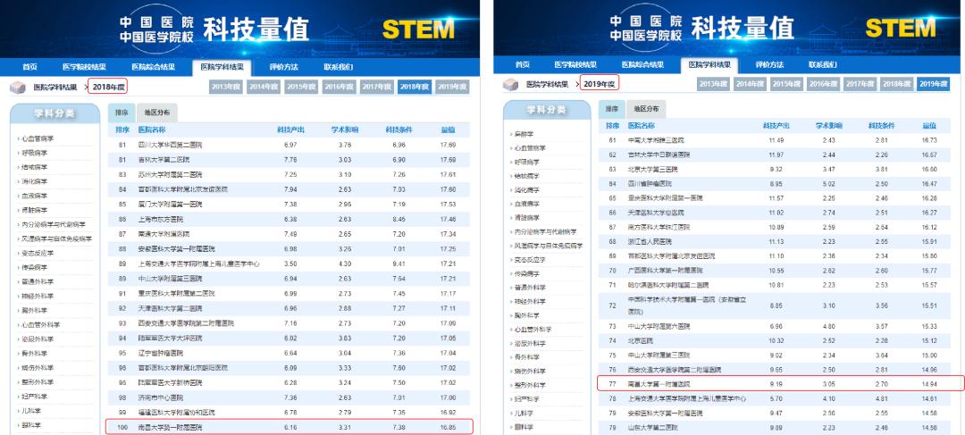
Task: Open 地区分布 tab in the right page
Action: click(x=646, y=109)
